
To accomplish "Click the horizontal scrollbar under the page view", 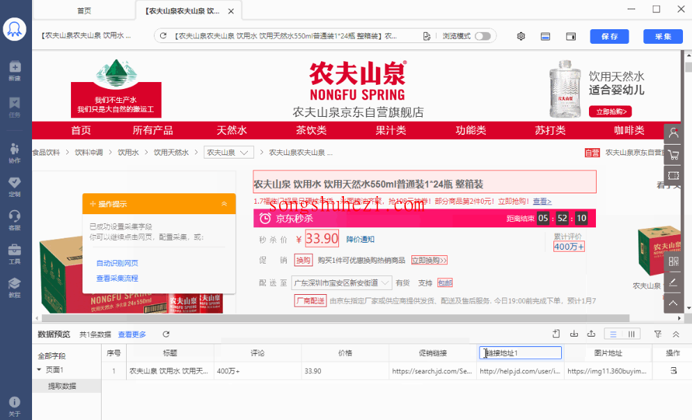I will (x=336, y=318).
